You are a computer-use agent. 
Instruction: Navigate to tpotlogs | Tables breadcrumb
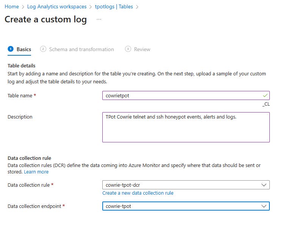tap(114, 7)
